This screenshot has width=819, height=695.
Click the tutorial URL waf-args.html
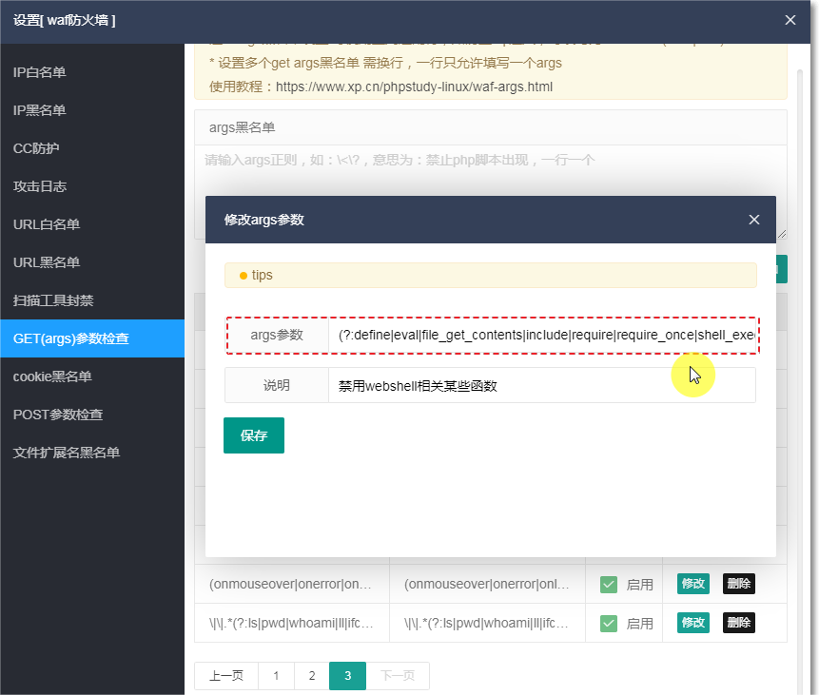tap(414, 87)
